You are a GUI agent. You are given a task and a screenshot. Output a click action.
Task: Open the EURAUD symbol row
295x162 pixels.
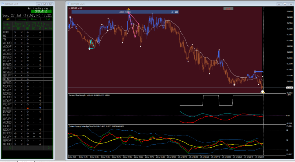[x=28, y=57]
